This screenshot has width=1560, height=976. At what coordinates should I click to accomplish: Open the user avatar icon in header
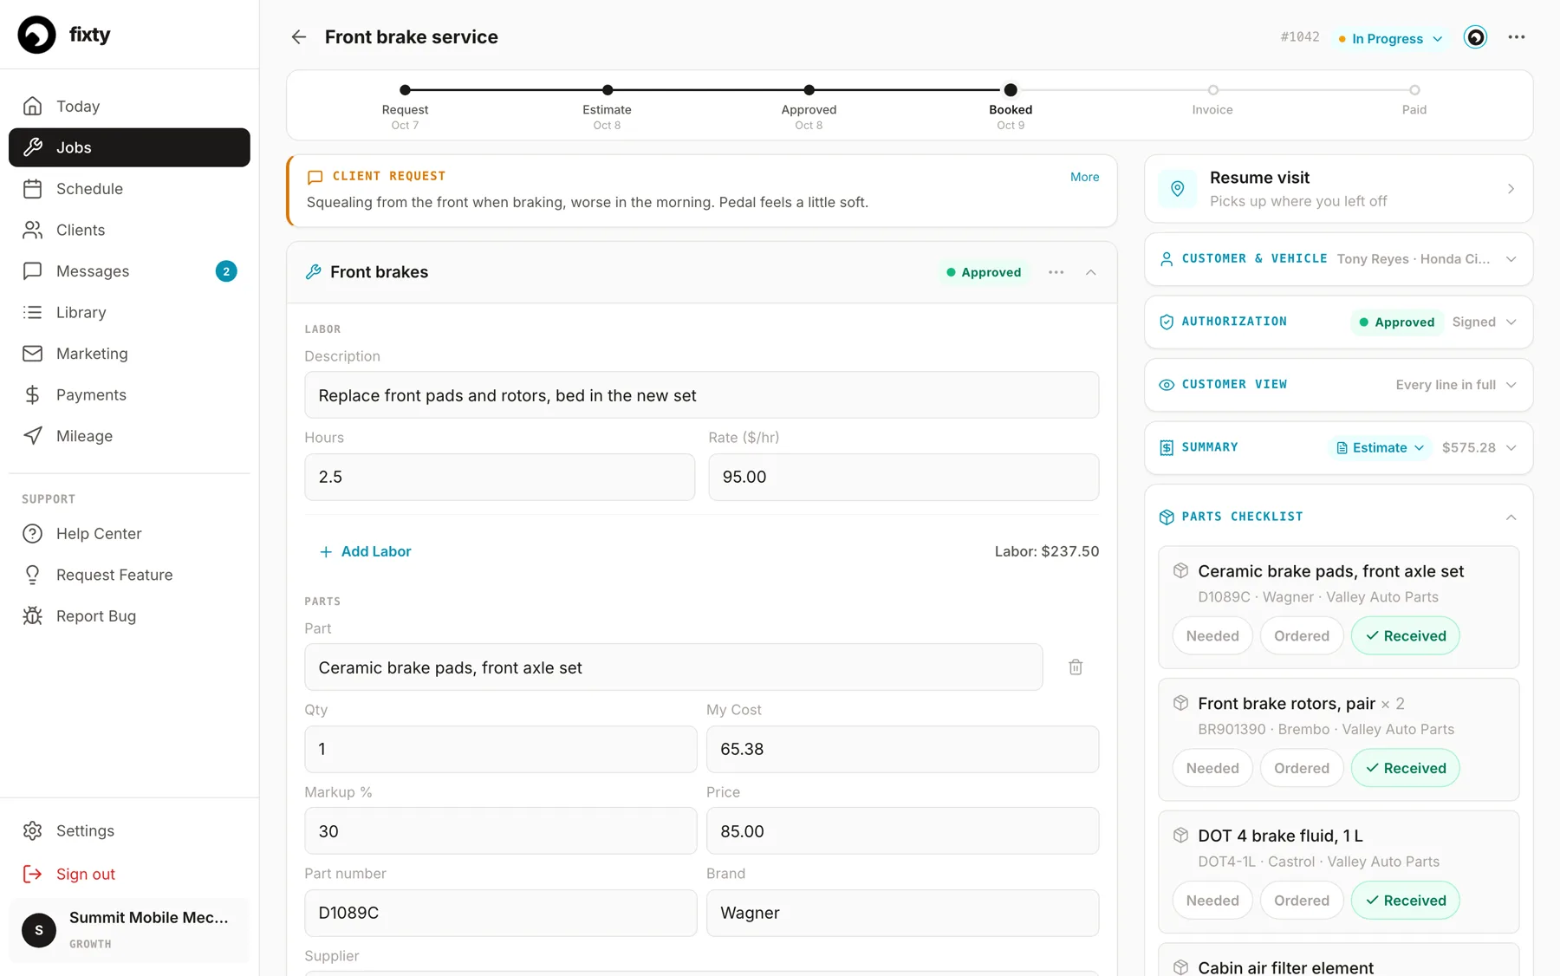click(1475, 37)
